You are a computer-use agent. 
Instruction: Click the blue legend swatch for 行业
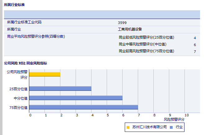[171, 127]
